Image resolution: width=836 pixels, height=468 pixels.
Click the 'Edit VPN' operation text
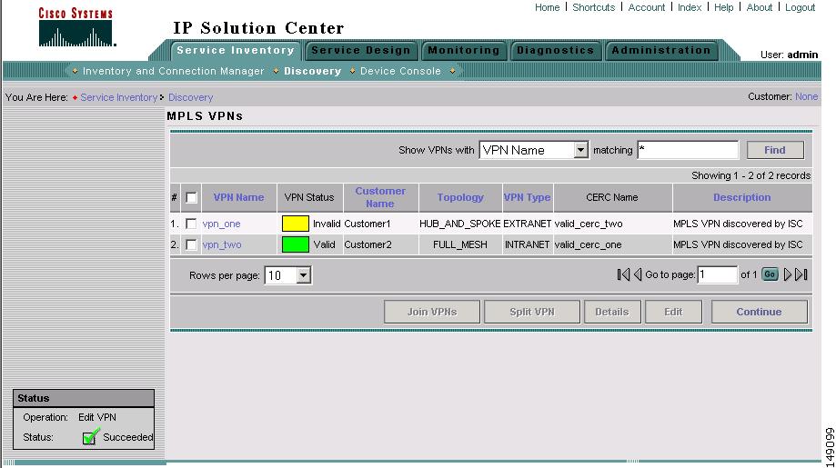(x=97, y=417)
